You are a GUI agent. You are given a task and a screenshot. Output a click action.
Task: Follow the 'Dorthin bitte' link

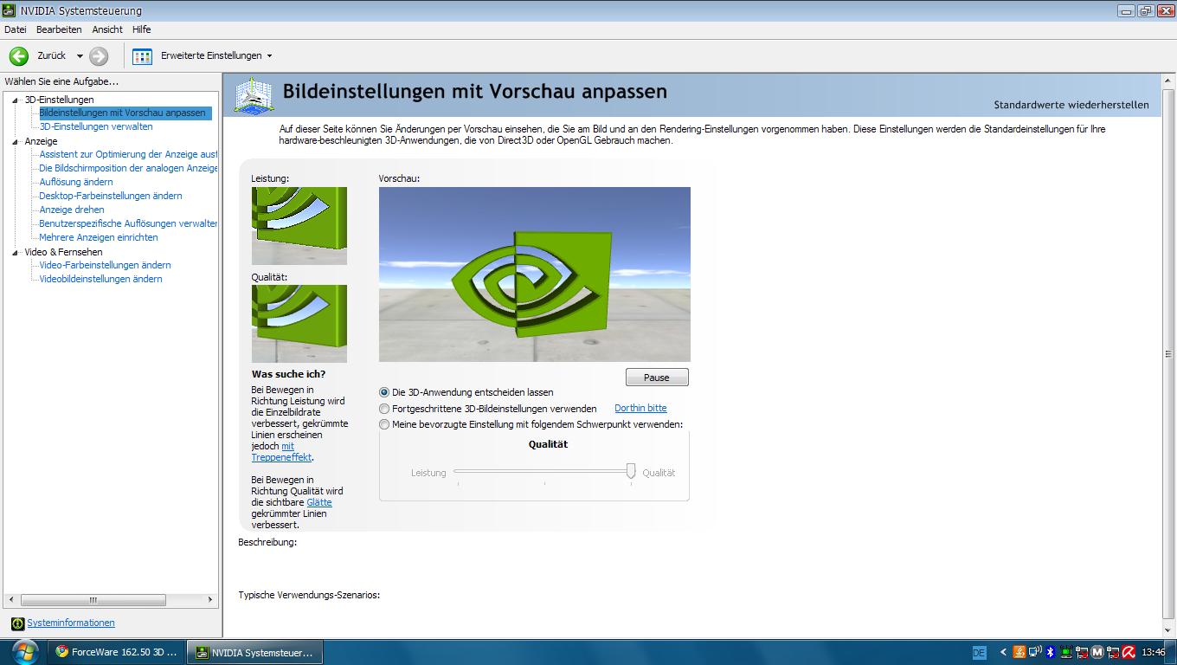[640, 408]
